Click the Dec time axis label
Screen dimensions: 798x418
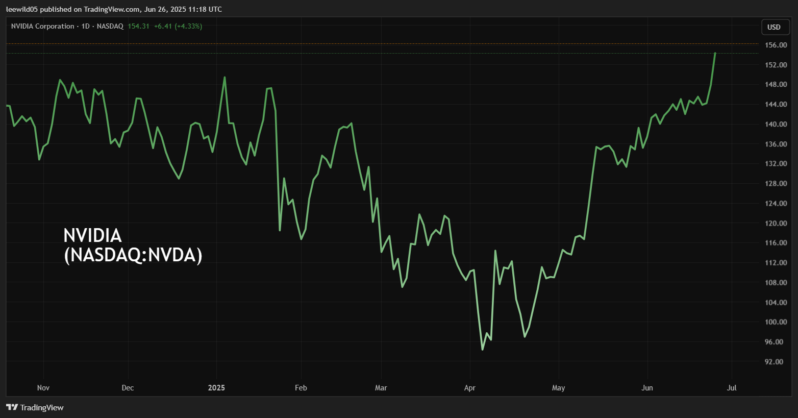click(128, 388)
